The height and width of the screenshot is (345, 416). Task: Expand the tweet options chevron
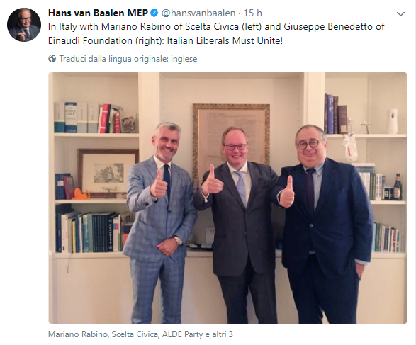(x=400, y=13)
